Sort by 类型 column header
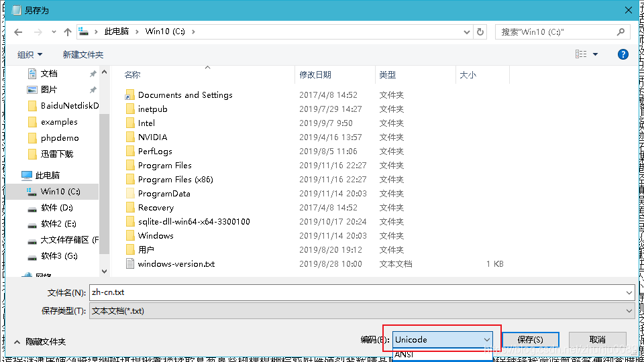 [387, 74]
